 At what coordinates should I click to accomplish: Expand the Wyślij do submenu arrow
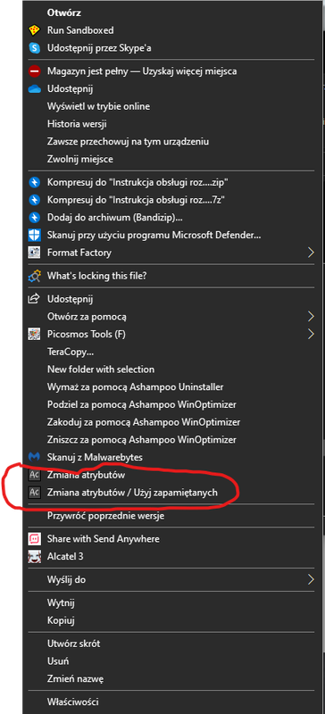click(311, 579)
